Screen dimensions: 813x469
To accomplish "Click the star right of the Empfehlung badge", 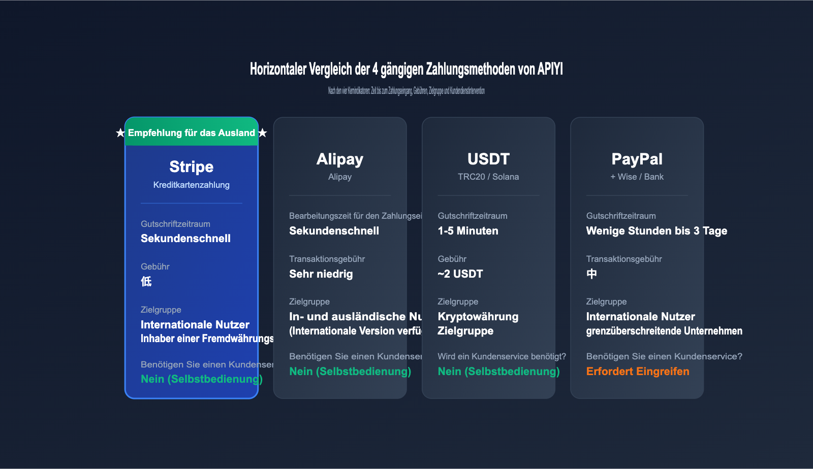I will point(262,133).
